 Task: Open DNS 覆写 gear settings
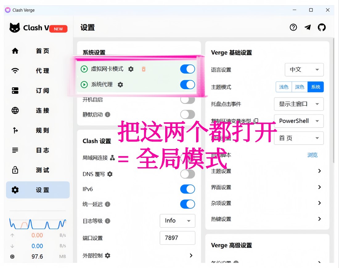tap(110, 174)
